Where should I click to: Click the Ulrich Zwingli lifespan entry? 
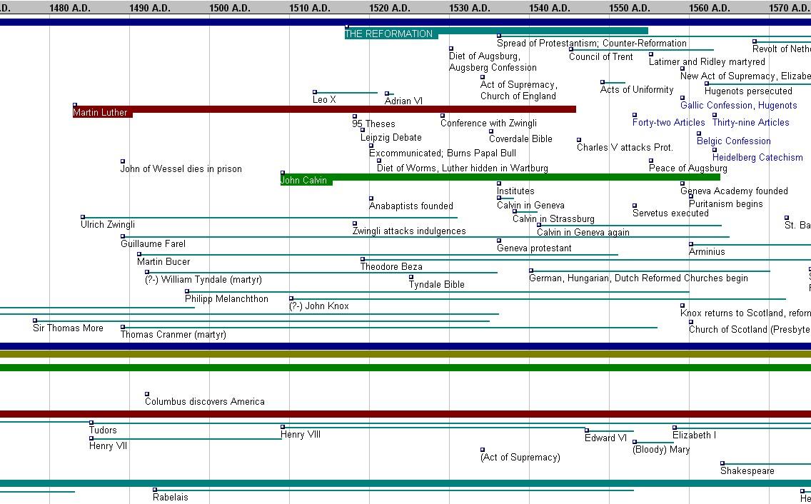[108, 225]
